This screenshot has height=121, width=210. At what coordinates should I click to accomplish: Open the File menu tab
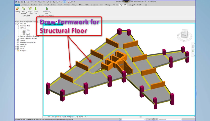click(x=17, y=5)
